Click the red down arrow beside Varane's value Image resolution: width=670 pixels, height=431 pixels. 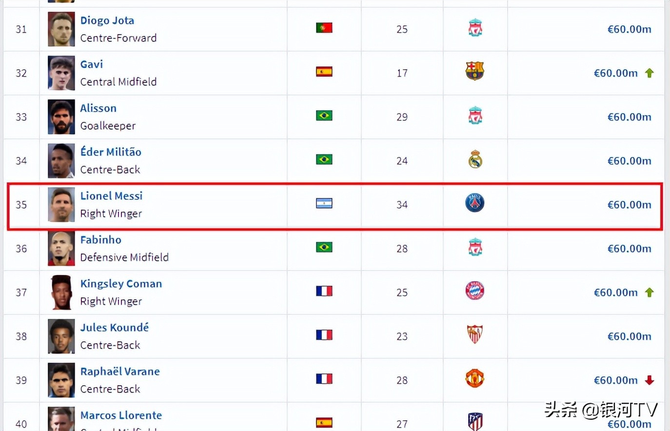pos(649,380)
